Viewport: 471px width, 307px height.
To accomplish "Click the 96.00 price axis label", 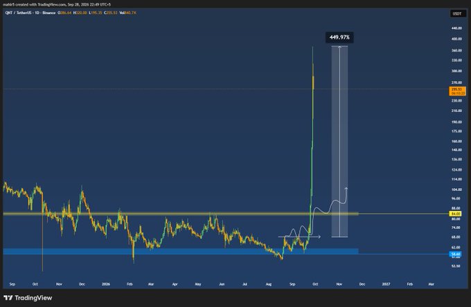I will pos(456,198).
